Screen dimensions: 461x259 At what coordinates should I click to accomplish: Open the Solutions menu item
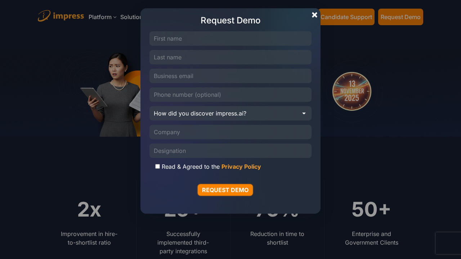130,17
